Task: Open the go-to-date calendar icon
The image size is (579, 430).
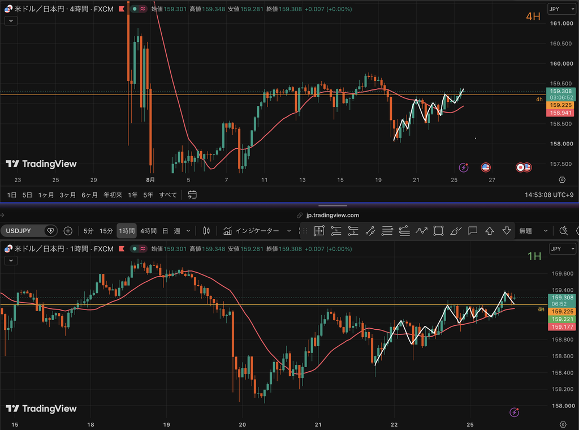Action: coord(192,195)
